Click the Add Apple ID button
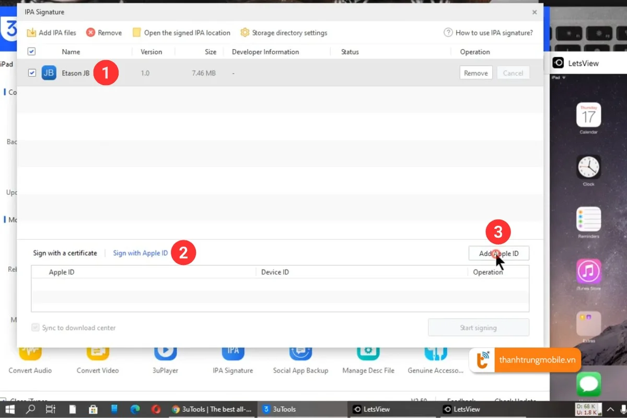 498,253
